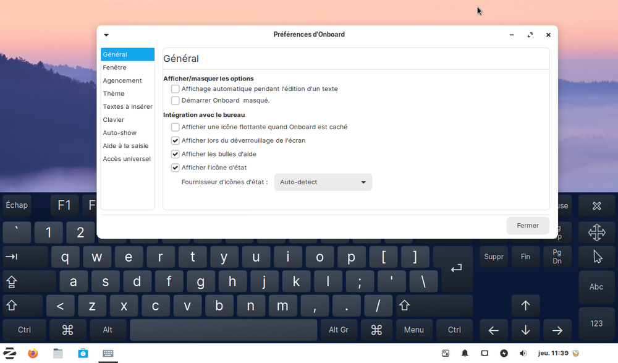Check Démarrer Onboard masqué option
Image resolution: width=618 pixels, height=363 pixels.
176,100
